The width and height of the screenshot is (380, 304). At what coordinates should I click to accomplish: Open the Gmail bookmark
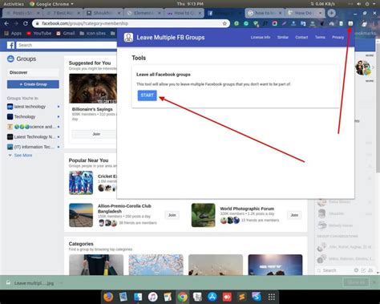pyautogui.click(x=66, y=34)
